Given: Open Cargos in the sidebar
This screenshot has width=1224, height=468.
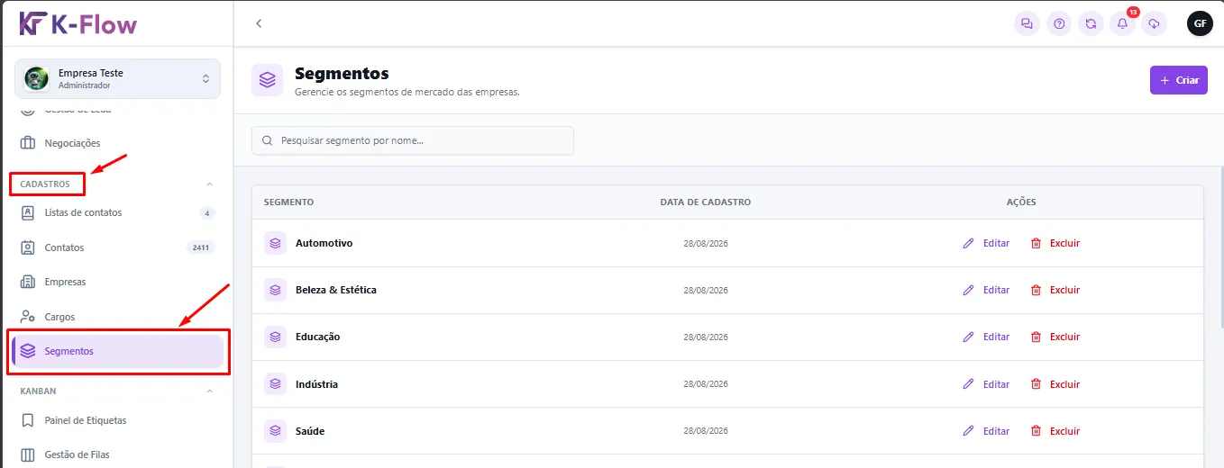Looking at the screenshot, I should pyautogui.click(x=116, y=317).
